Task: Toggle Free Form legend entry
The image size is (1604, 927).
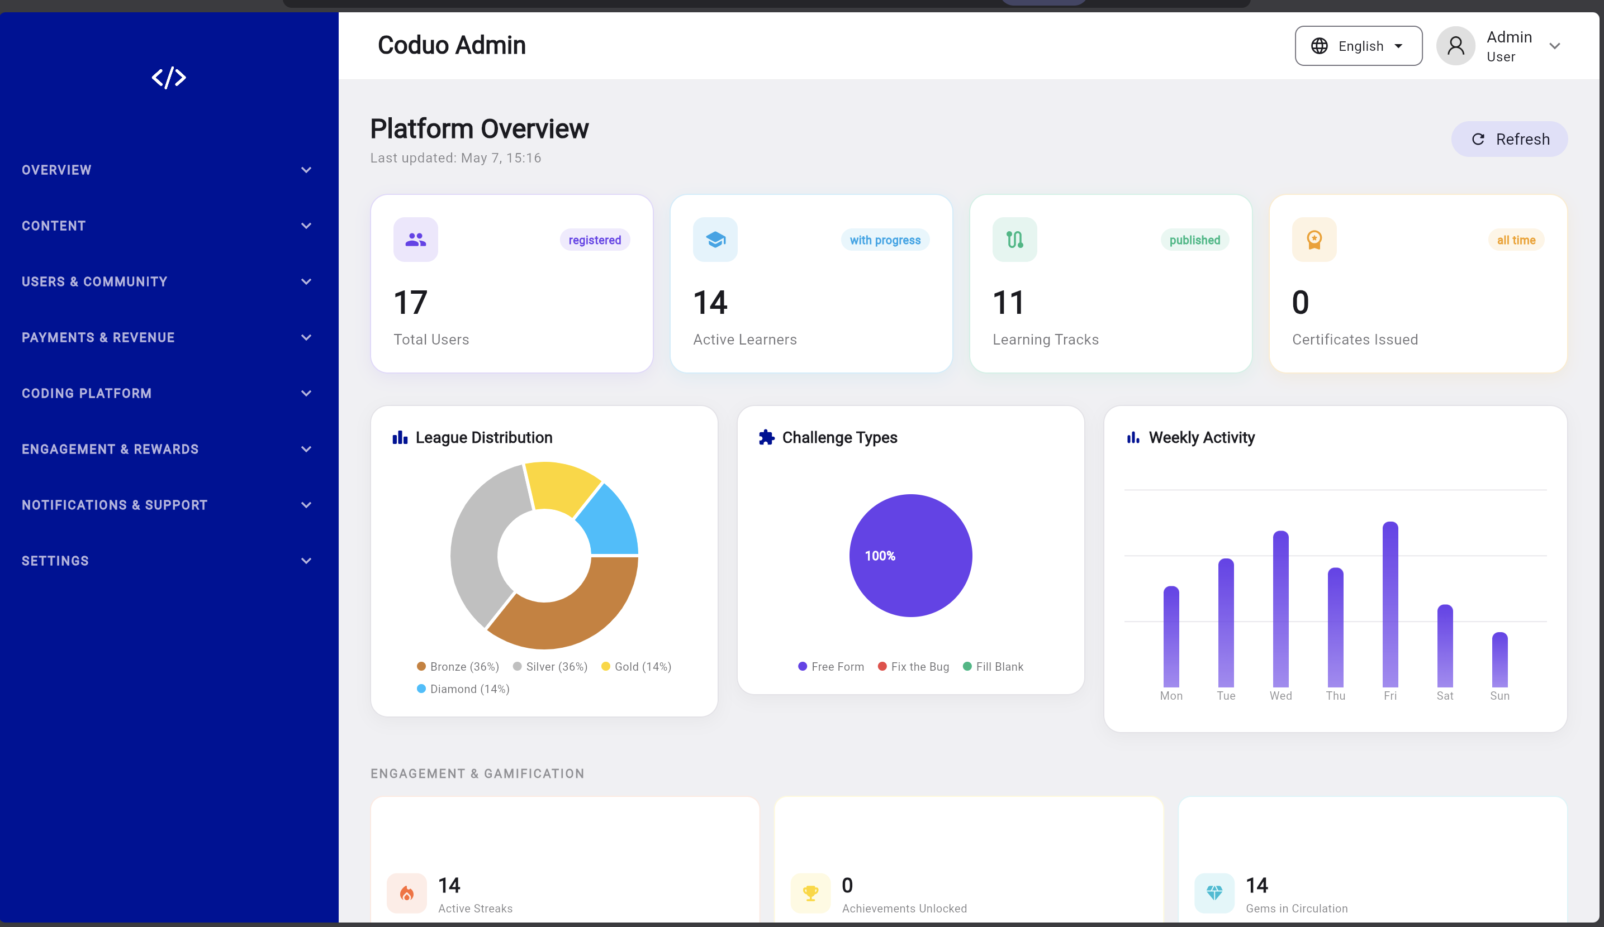Action: [x=831, y=666]
